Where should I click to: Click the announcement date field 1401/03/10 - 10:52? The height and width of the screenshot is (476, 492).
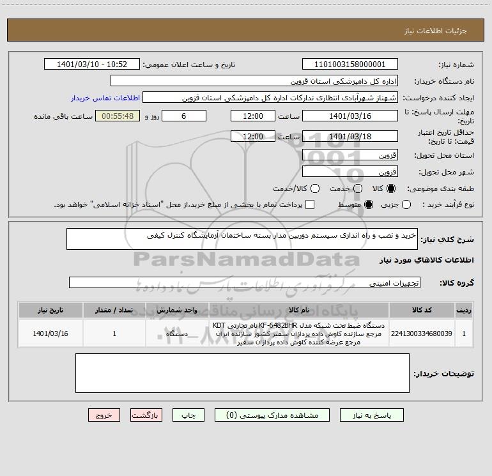pyautogui.click(x=92, y=64)
